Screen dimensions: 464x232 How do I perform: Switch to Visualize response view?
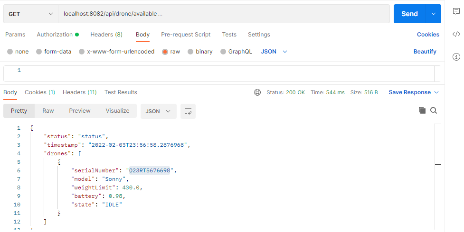[x=117, y=111]
